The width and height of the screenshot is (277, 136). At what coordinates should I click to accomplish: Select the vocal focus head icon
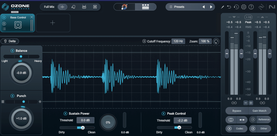pyautogui.click(x=73, y=7)
